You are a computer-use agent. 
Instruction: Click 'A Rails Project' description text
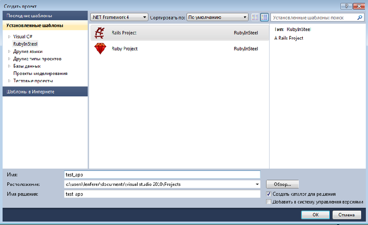pyautogui.click(x=289, y=38)
